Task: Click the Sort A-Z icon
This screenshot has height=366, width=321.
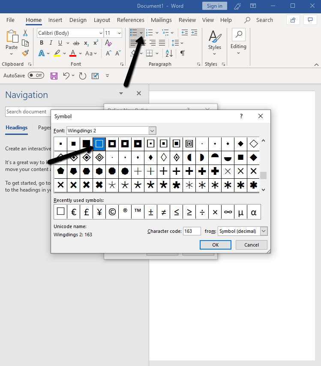Action: coord(169,53)
